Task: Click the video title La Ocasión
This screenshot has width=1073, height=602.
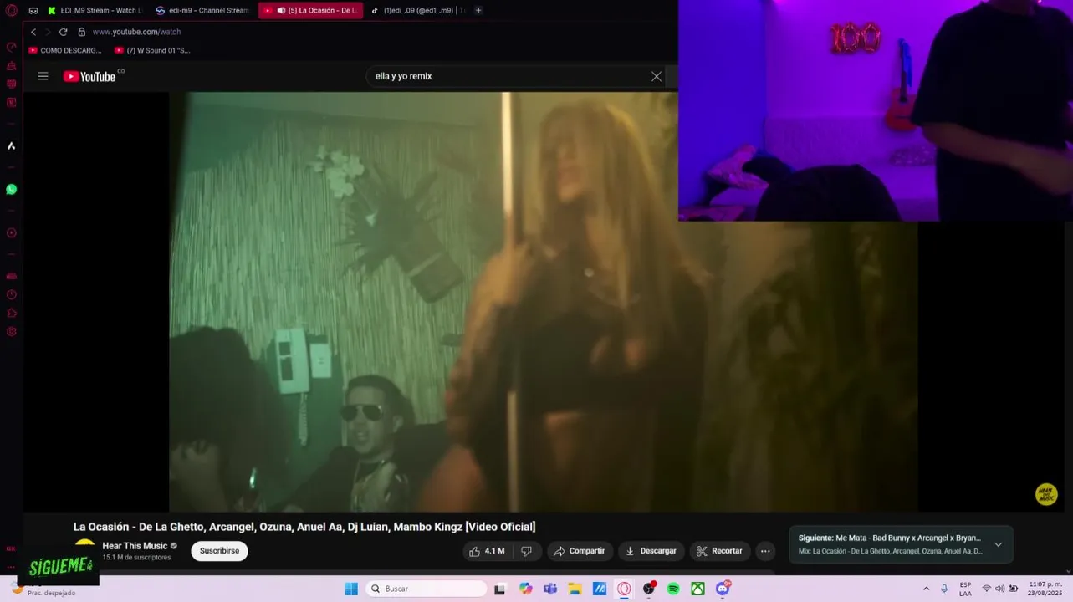Action: tap(304, 527)
